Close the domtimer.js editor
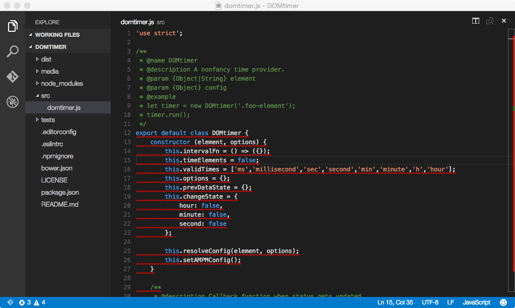The width and height of the screenshot is (515, 308). tap(504, 21)
